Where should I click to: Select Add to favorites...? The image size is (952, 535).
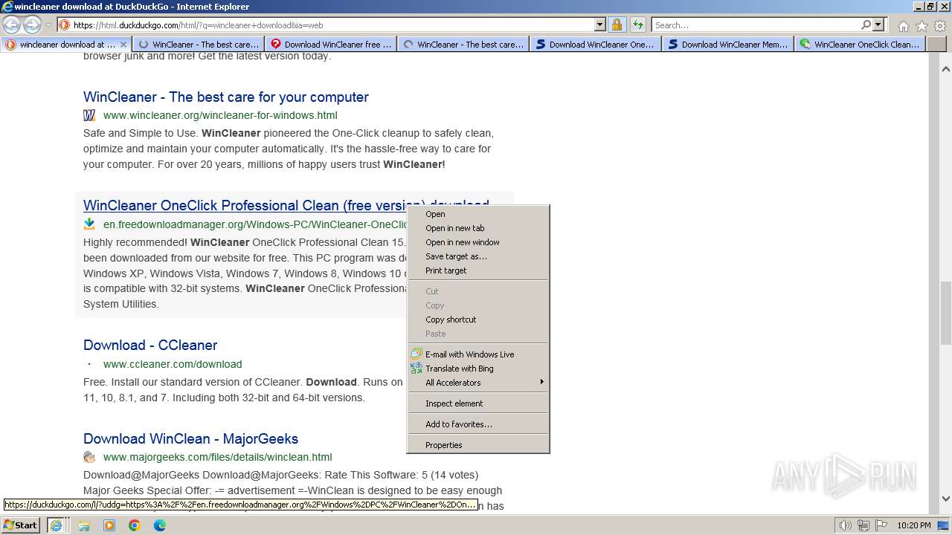click(x=477, y=424)
